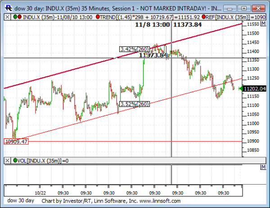Click the 10/22 date on time axis
Viewport: 270px width, 208px height.
click(x=40, y=193)
